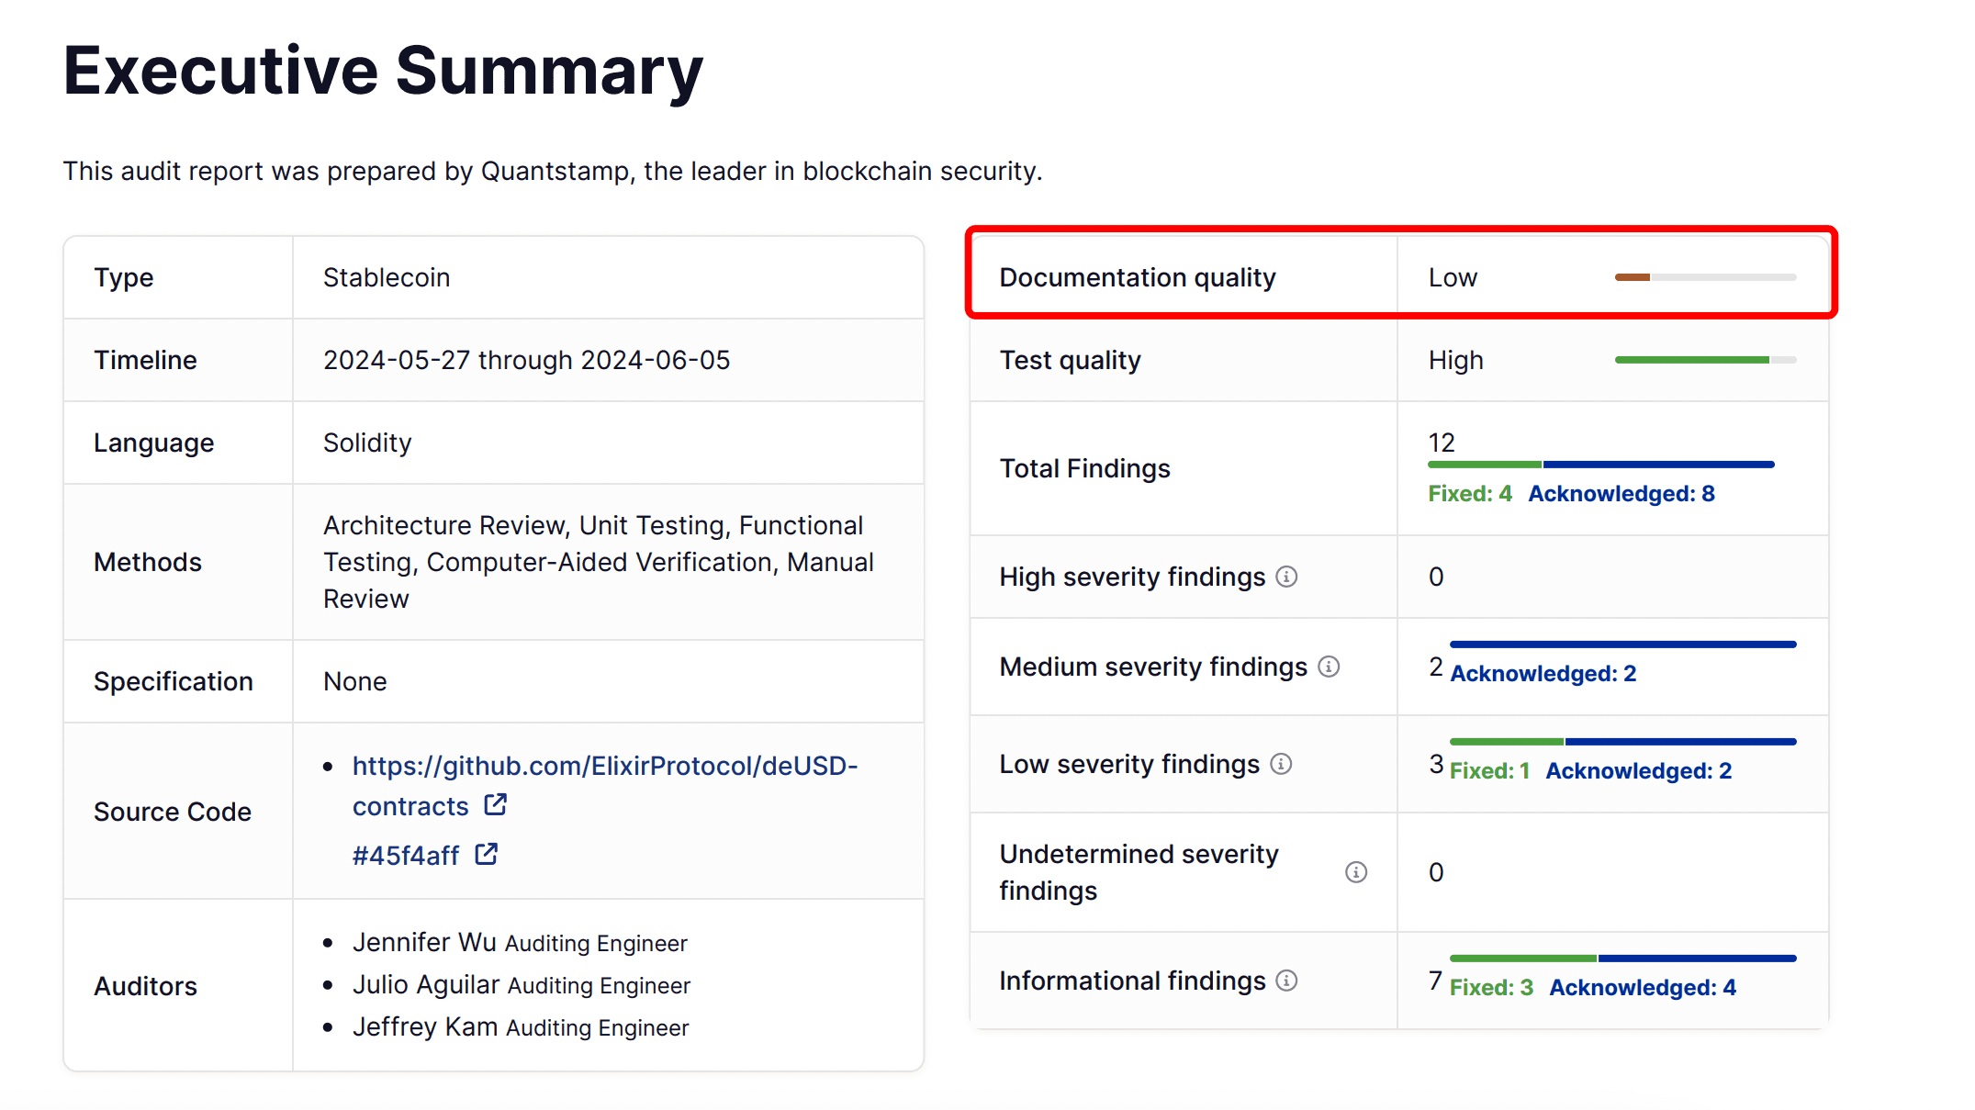Viewport: 1975px width, 1110px height.
Task: Click the timeline date range value
Action: point(526,360)
